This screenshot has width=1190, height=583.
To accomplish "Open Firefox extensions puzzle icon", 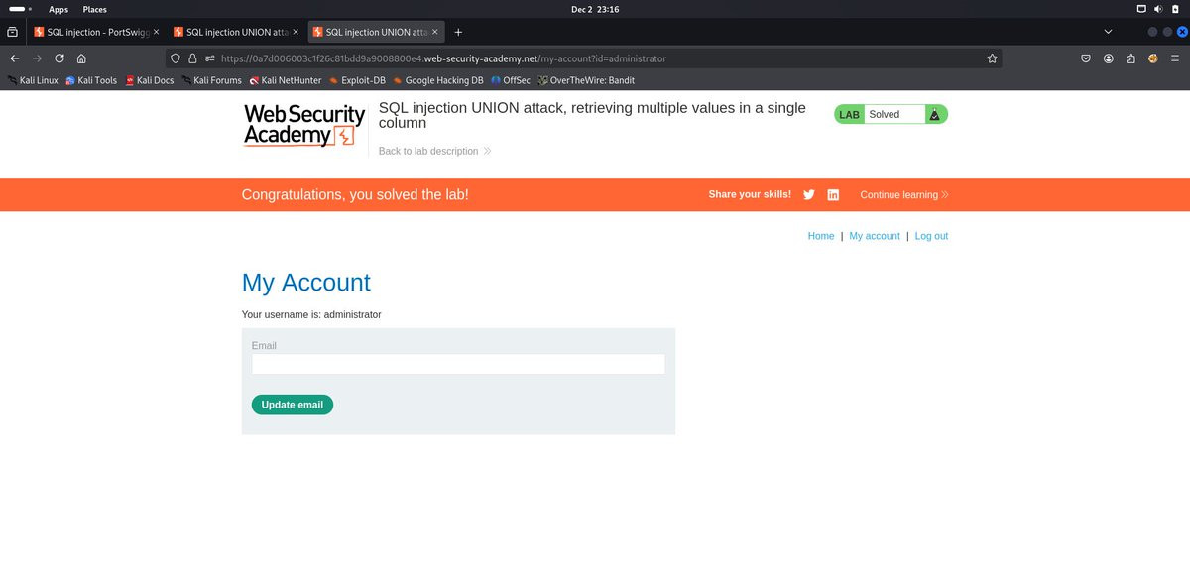I will point(1130,58).
